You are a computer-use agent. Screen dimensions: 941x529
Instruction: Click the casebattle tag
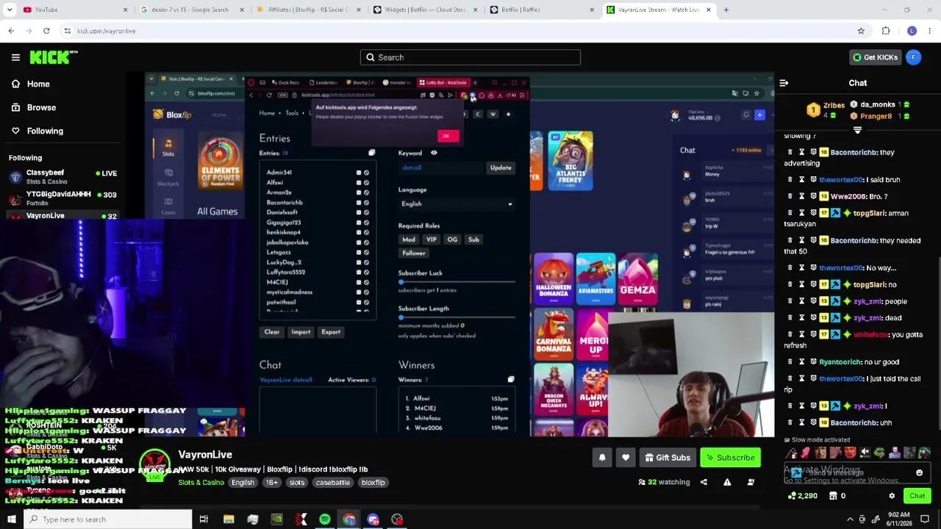tap(332, 483)
